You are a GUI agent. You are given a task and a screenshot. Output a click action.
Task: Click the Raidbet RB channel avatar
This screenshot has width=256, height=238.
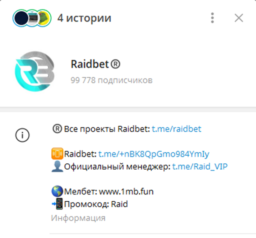coord(35,71)
